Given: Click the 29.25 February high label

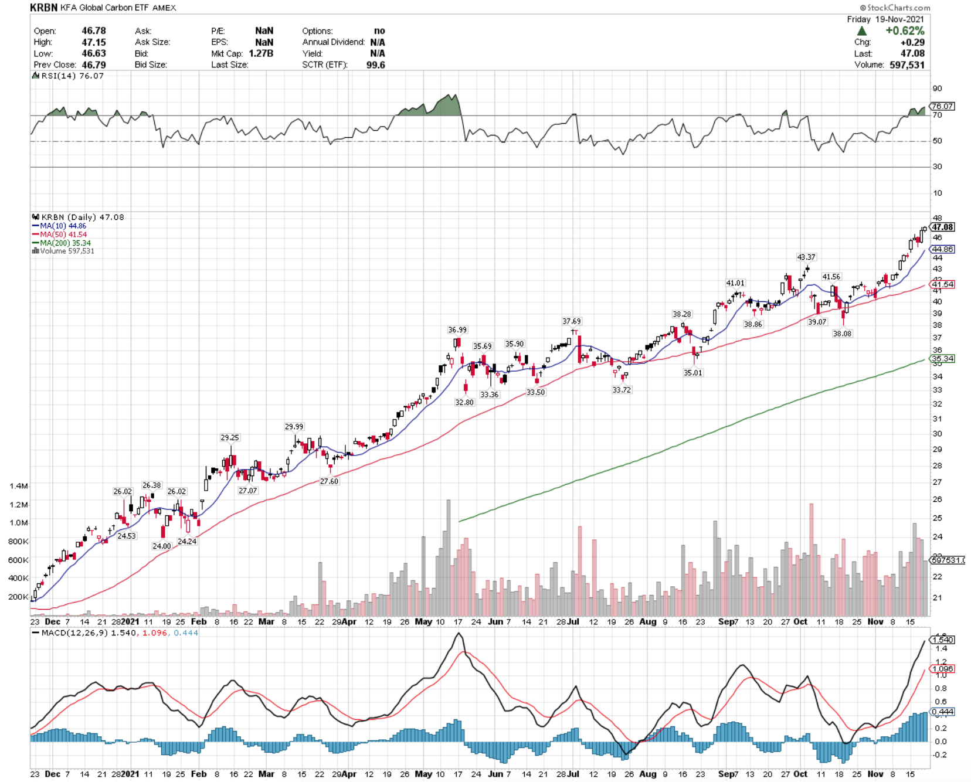Looking at the screenshot, I should [x=230, y=437].
